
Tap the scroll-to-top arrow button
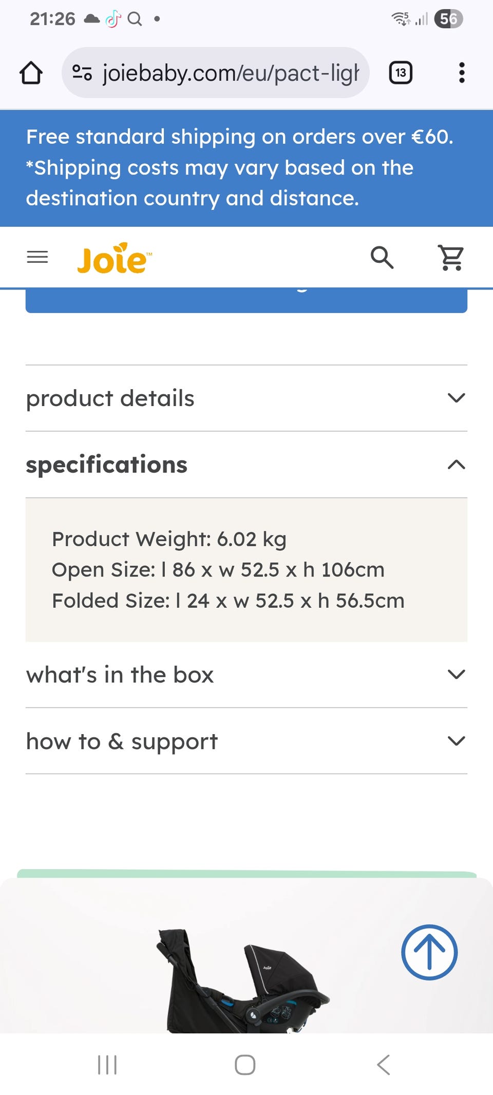[x=429, y=952]
